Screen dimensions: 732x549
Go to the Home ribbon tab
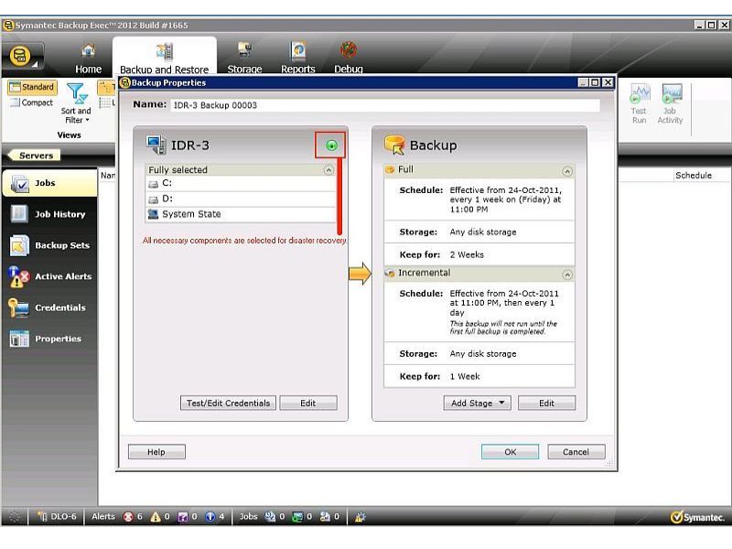point(88,59)
